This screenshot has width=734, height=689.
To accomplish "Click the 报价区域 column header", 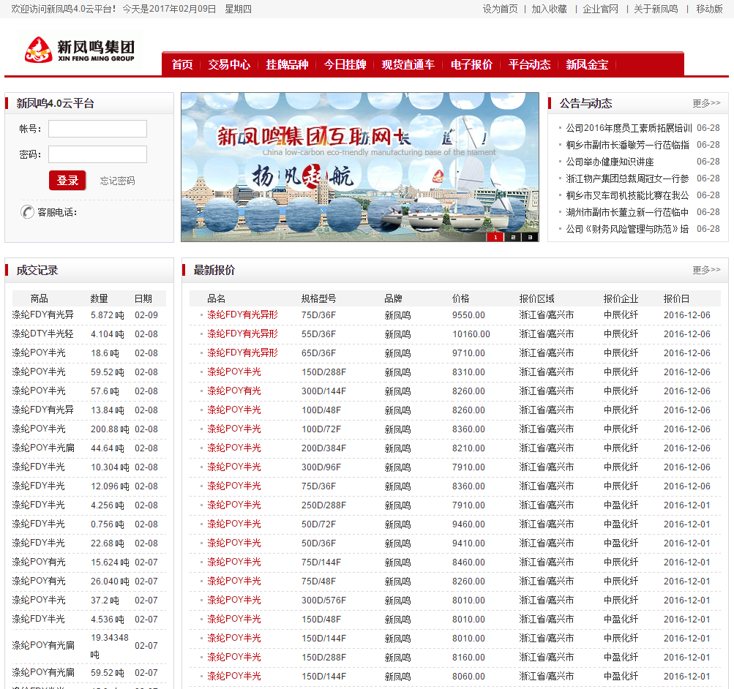I will (536, 298).
